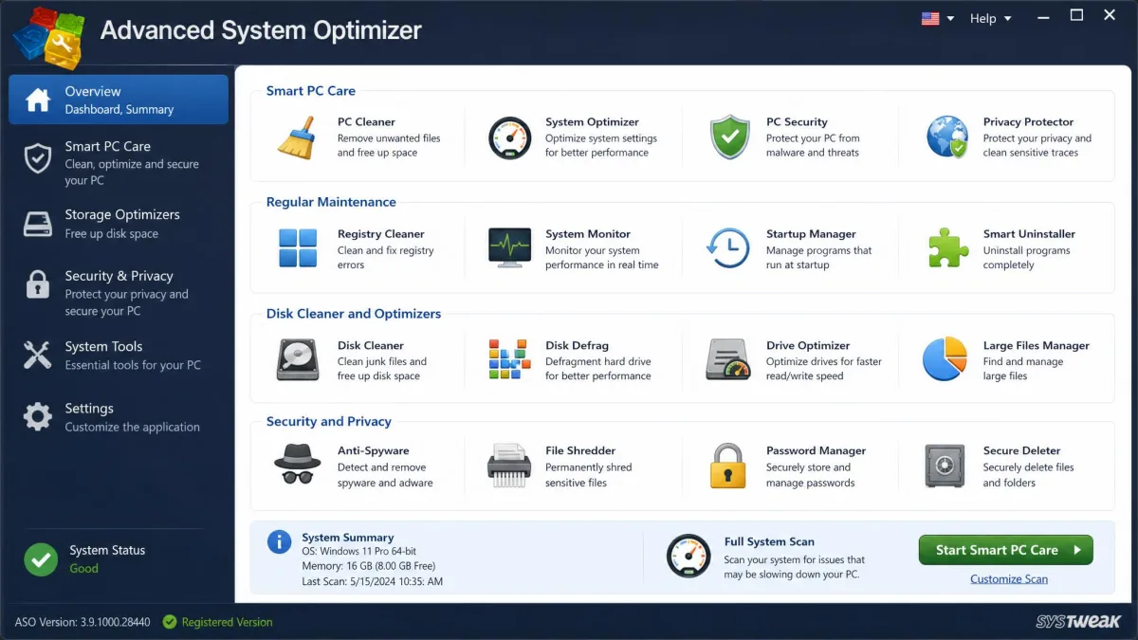Screen dimensions: 1138x640
Task: Open the Secure Deleter safe icon
Action: pyautogui.click(x=945, y=466)
